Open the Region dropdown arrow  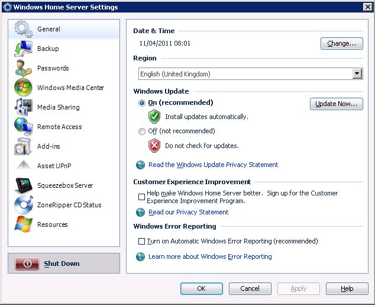pos(357,74)
